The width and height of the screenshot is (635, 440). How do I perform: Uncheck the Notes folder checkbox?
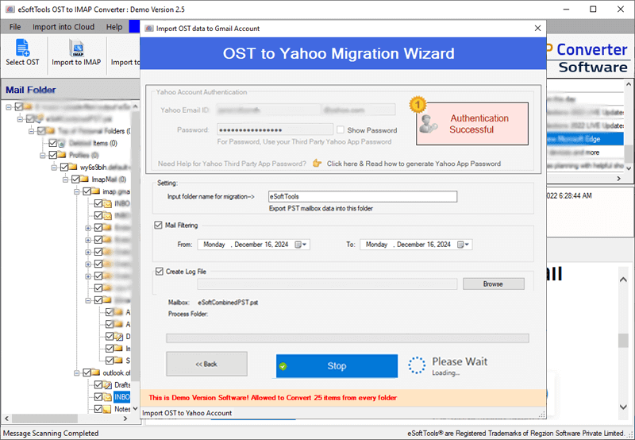(x=98, y=409)
